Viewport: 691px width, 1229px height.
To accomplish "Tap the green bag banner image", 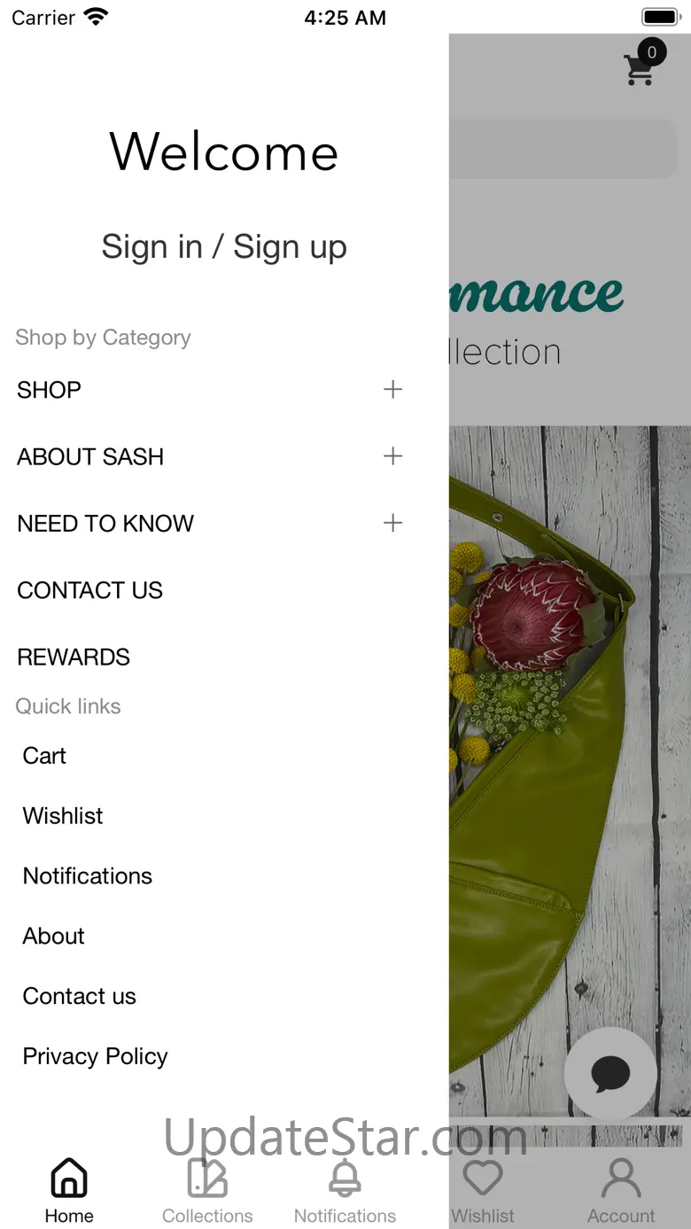I will (570, 771).
